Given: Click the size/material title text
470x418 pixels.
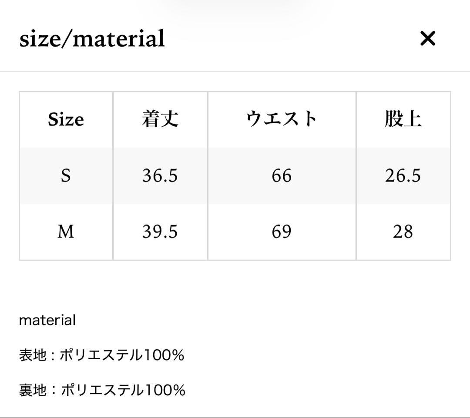Looking at the screenshot, I should pos(91,39).
